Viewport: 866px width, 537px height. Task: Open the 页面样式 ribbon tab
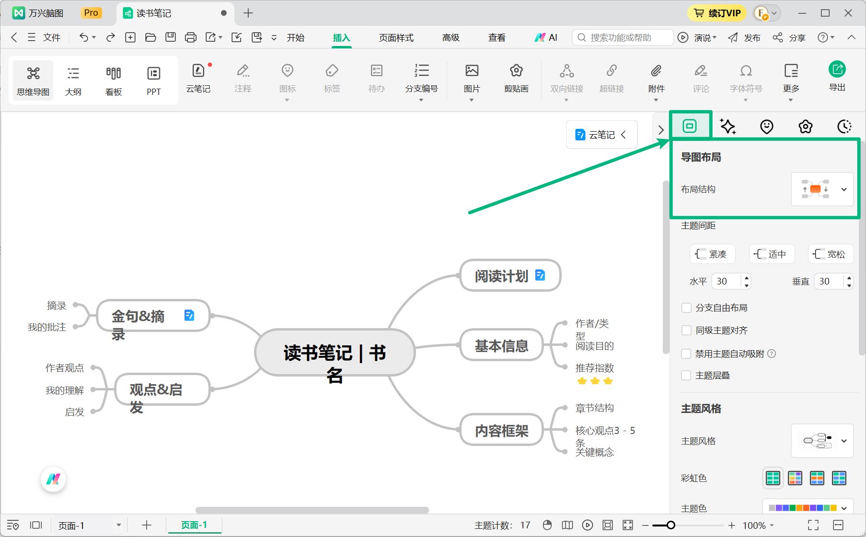tap(396, 38)
